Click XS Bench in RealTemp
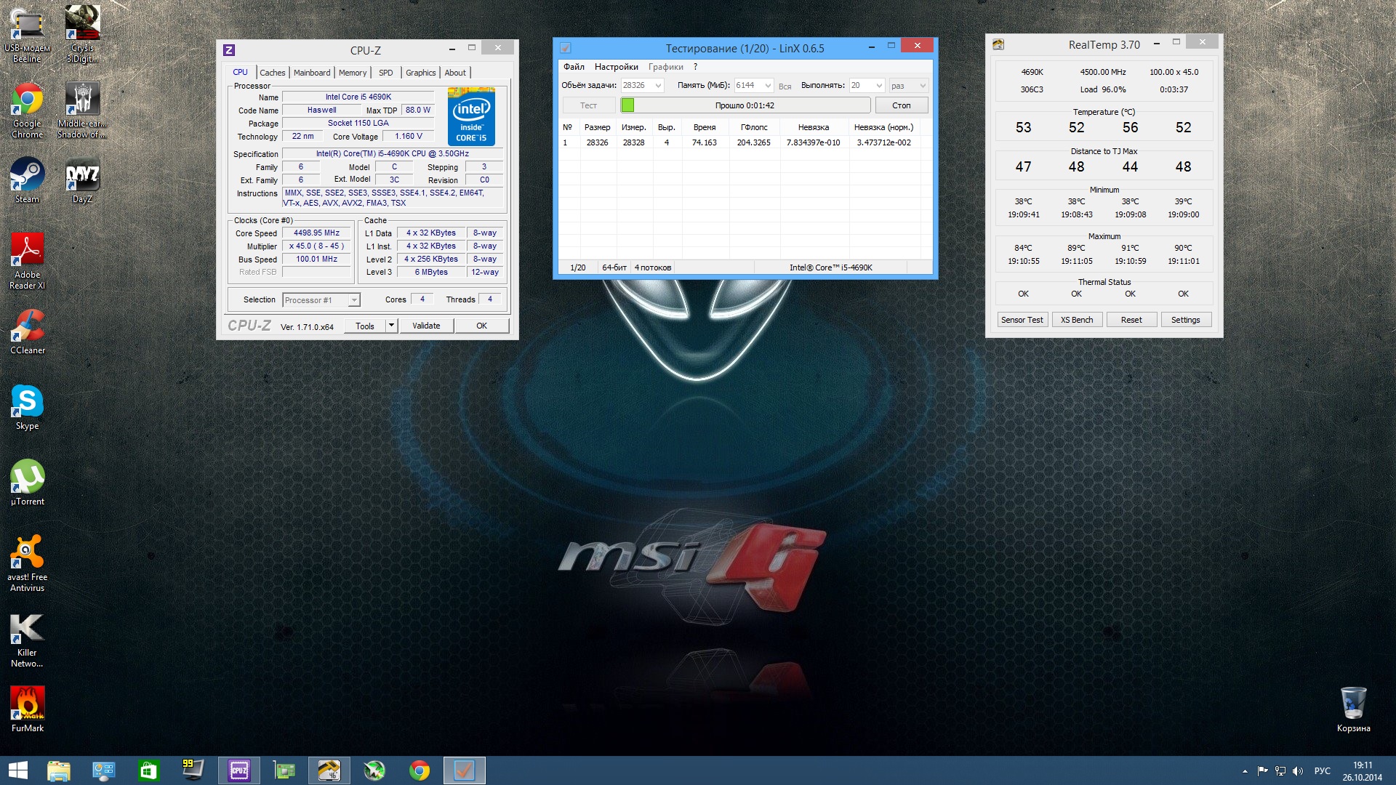Viewport: 1396px width, 785px height. click(x=1077, y=320)
